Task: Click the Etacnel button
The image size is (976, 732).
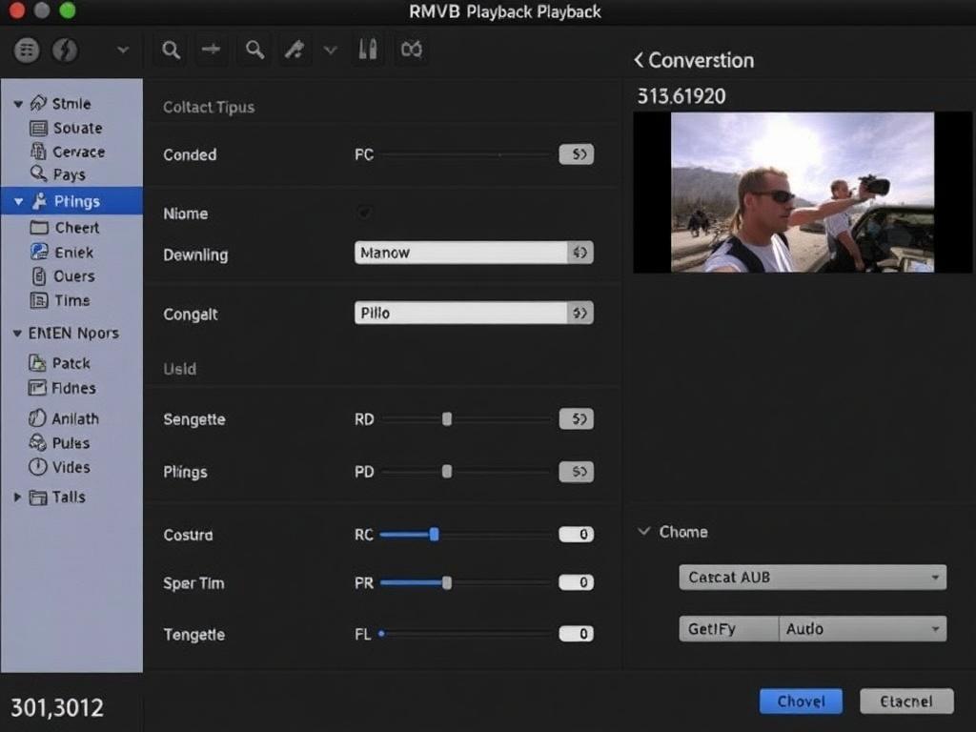Action: click(905, 701)
